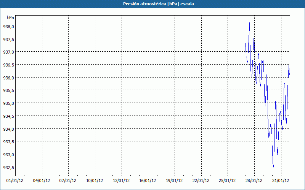Screen dimensions: 305x190
Task: Click the 937,0 y-axis value
Action: pyautogui.click(x=8, y=52)
